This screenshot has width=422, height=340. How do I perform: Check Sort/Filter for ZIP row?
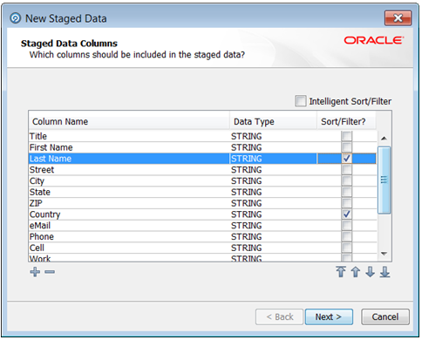tap(347, 203)
